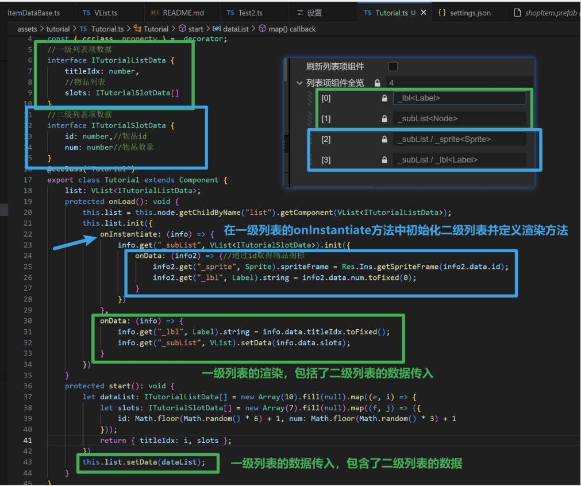Click the TS icon on VList.ts tab
Viewport: 581px width, 486px height.
coord(86,13)
